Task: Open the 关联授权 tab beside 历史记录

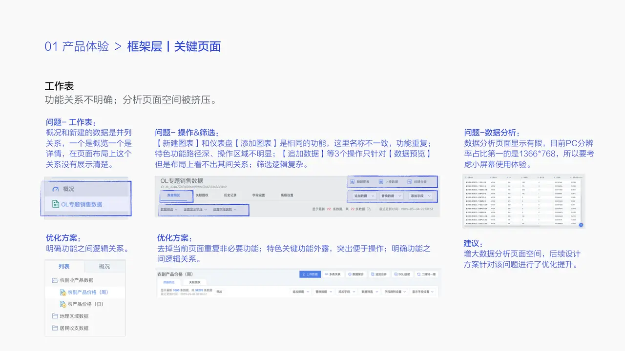Action: (202, 195)
